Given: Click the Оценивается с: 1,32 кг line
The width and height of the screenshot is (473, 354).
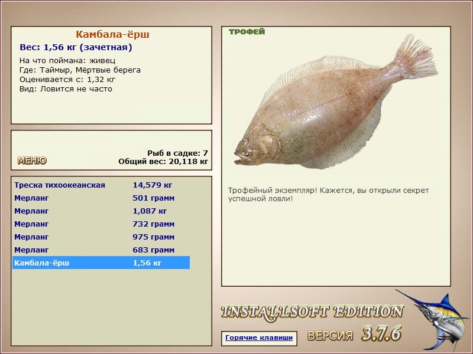Looking at the screenshot, I should [67, 80].
